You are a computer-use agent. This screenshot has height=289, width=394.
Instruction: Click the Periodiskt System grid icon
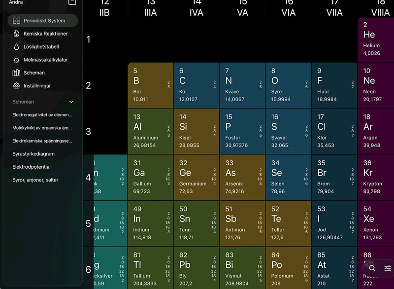click(x=16, y=21)
